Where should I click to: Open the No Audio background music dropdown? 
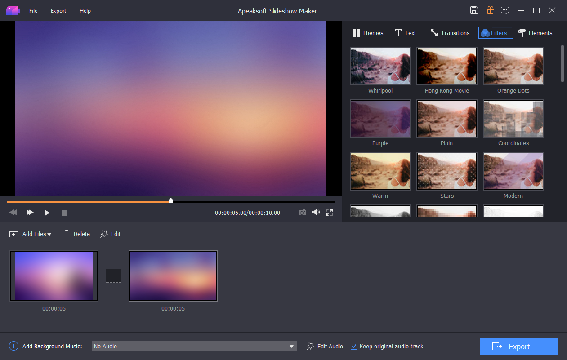292,346
